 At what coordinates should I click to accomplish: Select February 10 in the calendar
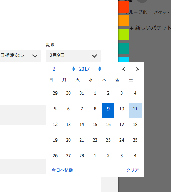(x=121, y=109)
